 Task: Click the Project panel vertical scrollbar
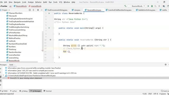point(43,41)
